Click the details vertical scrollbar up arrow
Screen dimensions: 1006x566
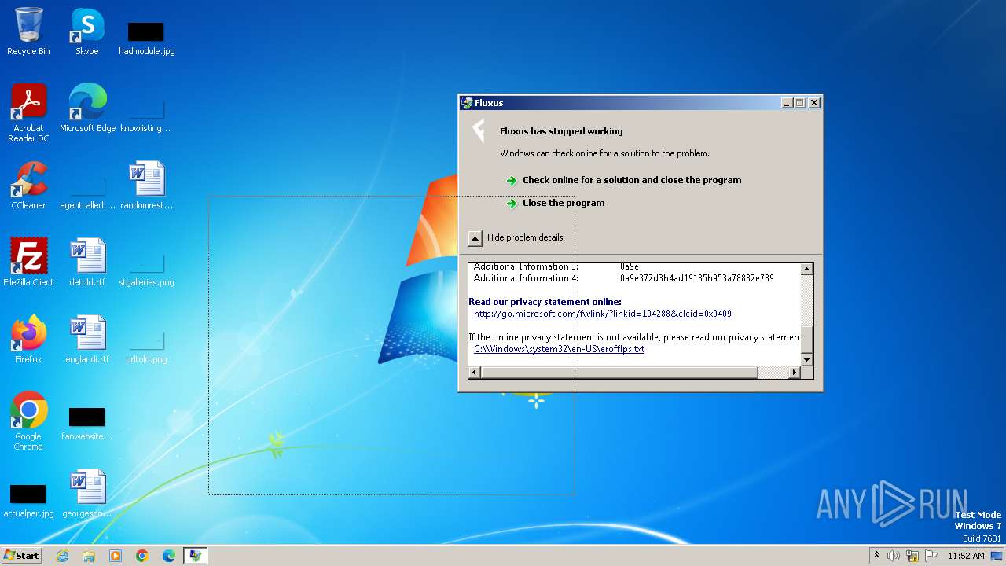pos(806,269)
